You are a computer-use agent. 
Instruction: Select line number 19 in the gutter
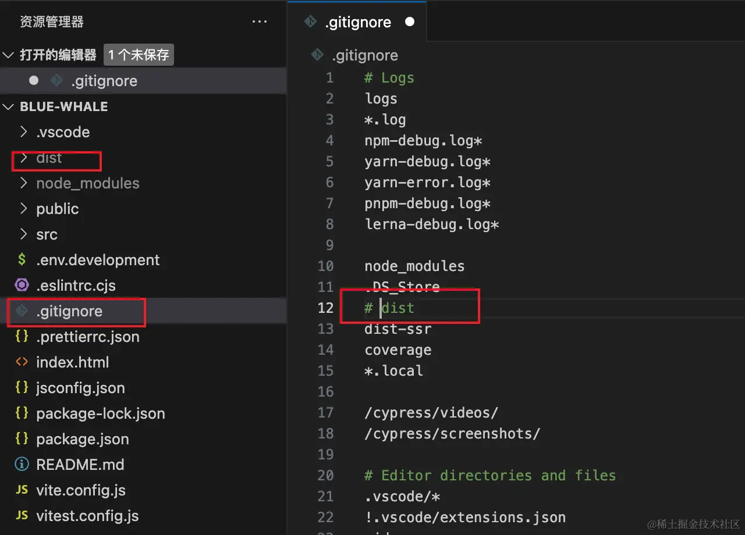click(x=326, y=455)
